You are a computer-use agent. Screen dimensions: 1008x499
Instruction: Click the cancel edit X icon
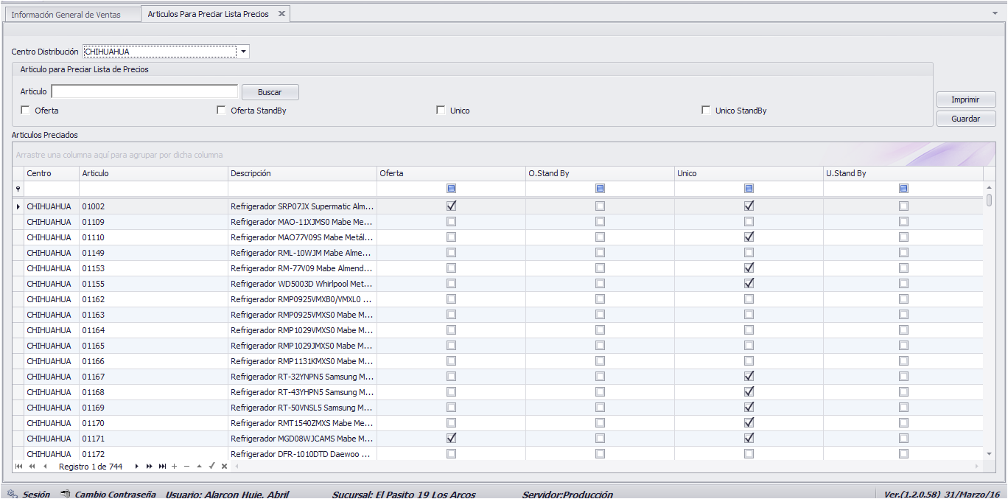[224, 467]
